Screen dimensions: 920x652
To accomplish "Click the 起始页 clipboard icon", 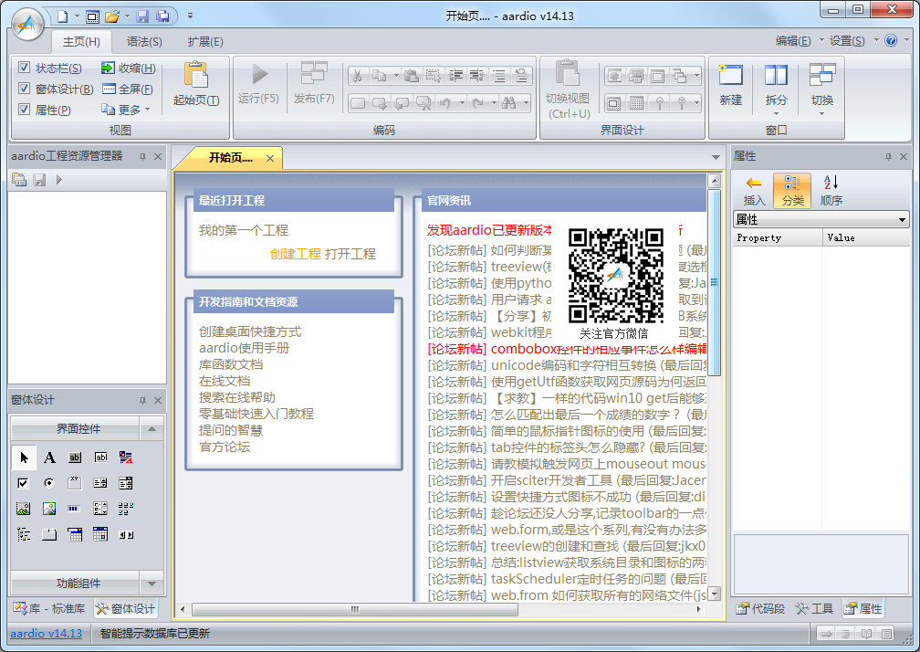I will pos(196,75).
